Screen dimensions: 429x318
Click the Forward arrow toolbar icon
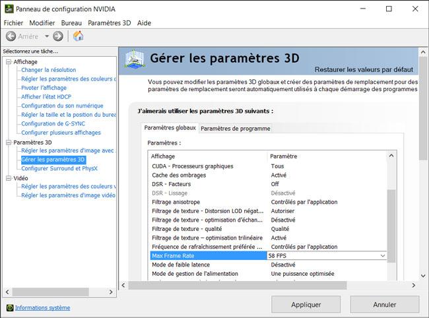[57, 36]
